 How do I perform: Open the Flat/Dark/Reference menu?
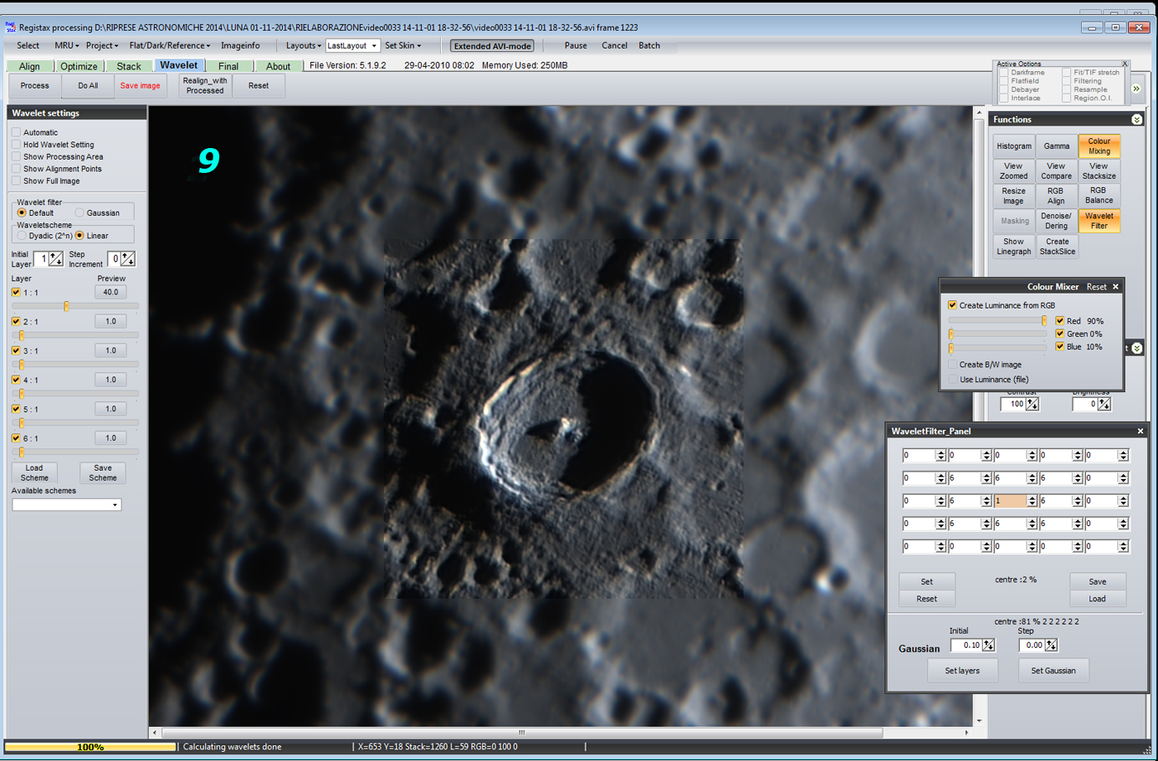click(170, 45)
